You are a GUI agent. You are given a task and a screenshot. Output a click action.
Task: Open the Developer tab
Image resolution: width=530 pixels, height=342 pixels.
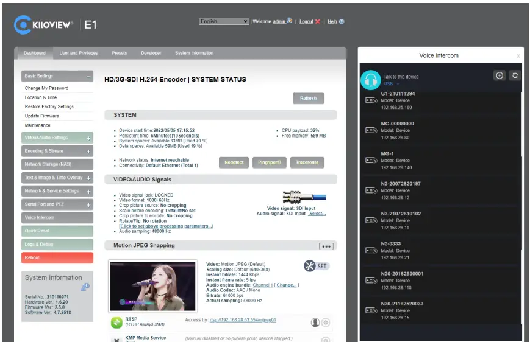coord(151,53)
